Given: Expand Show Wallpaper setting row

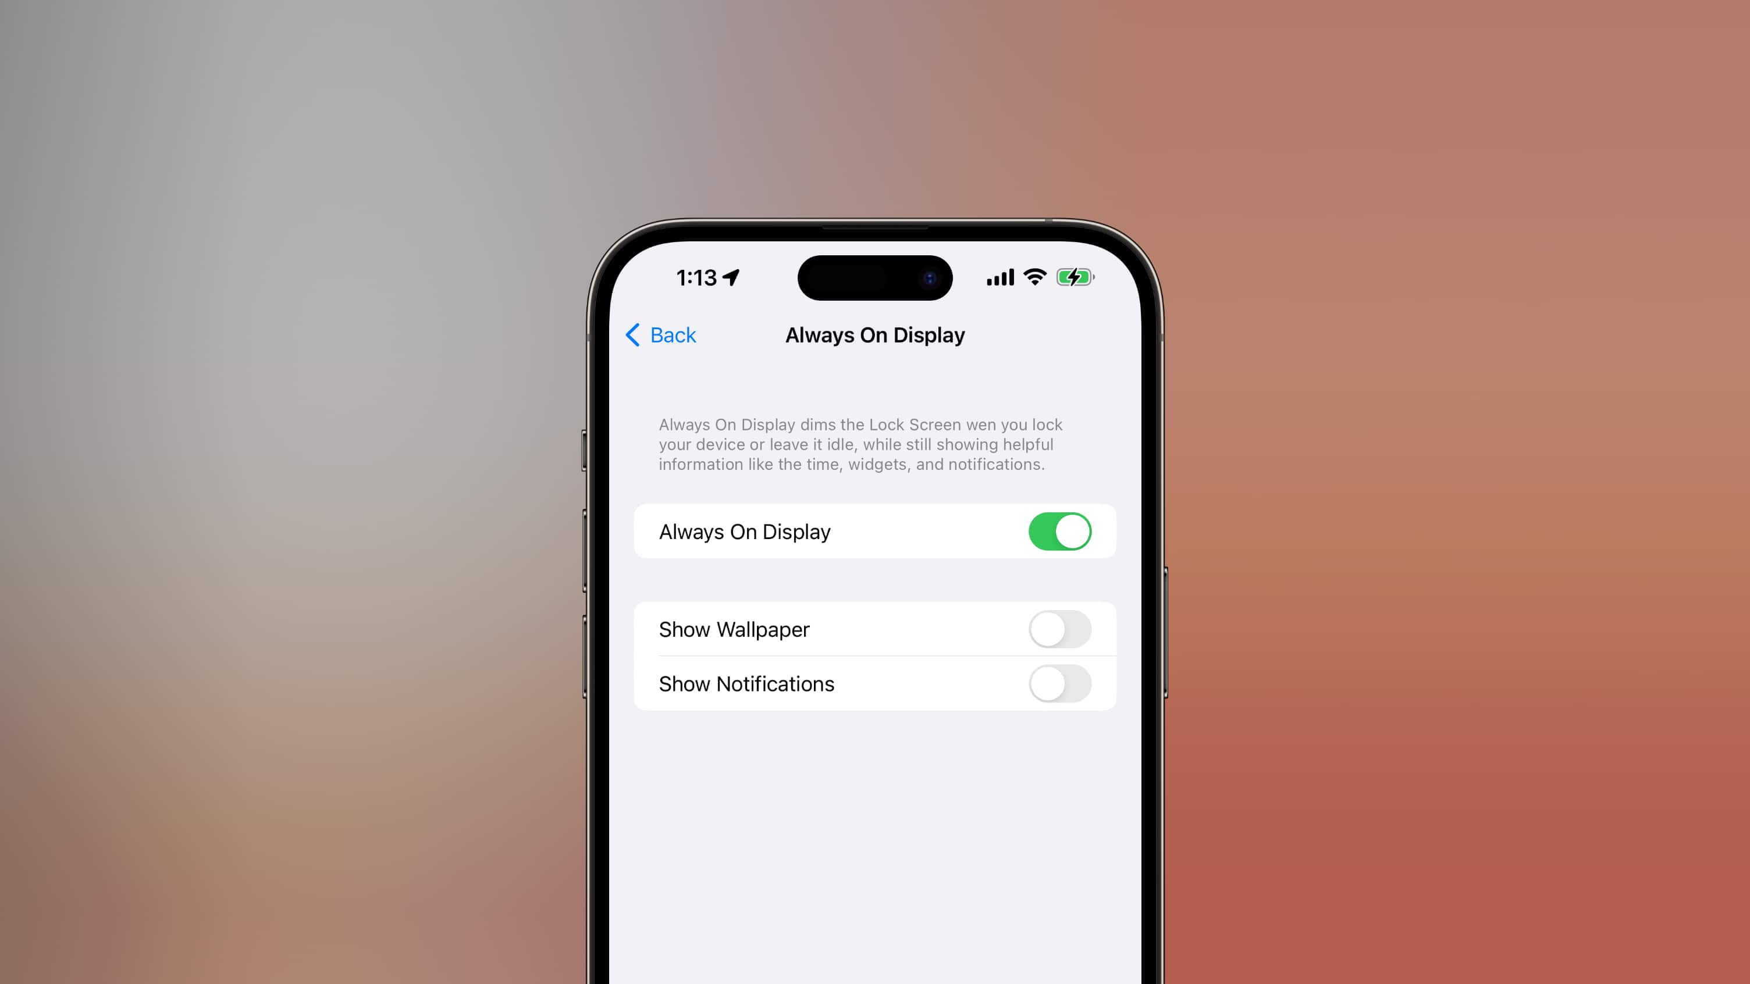Looking at the screenshot, I should point(875,628).
